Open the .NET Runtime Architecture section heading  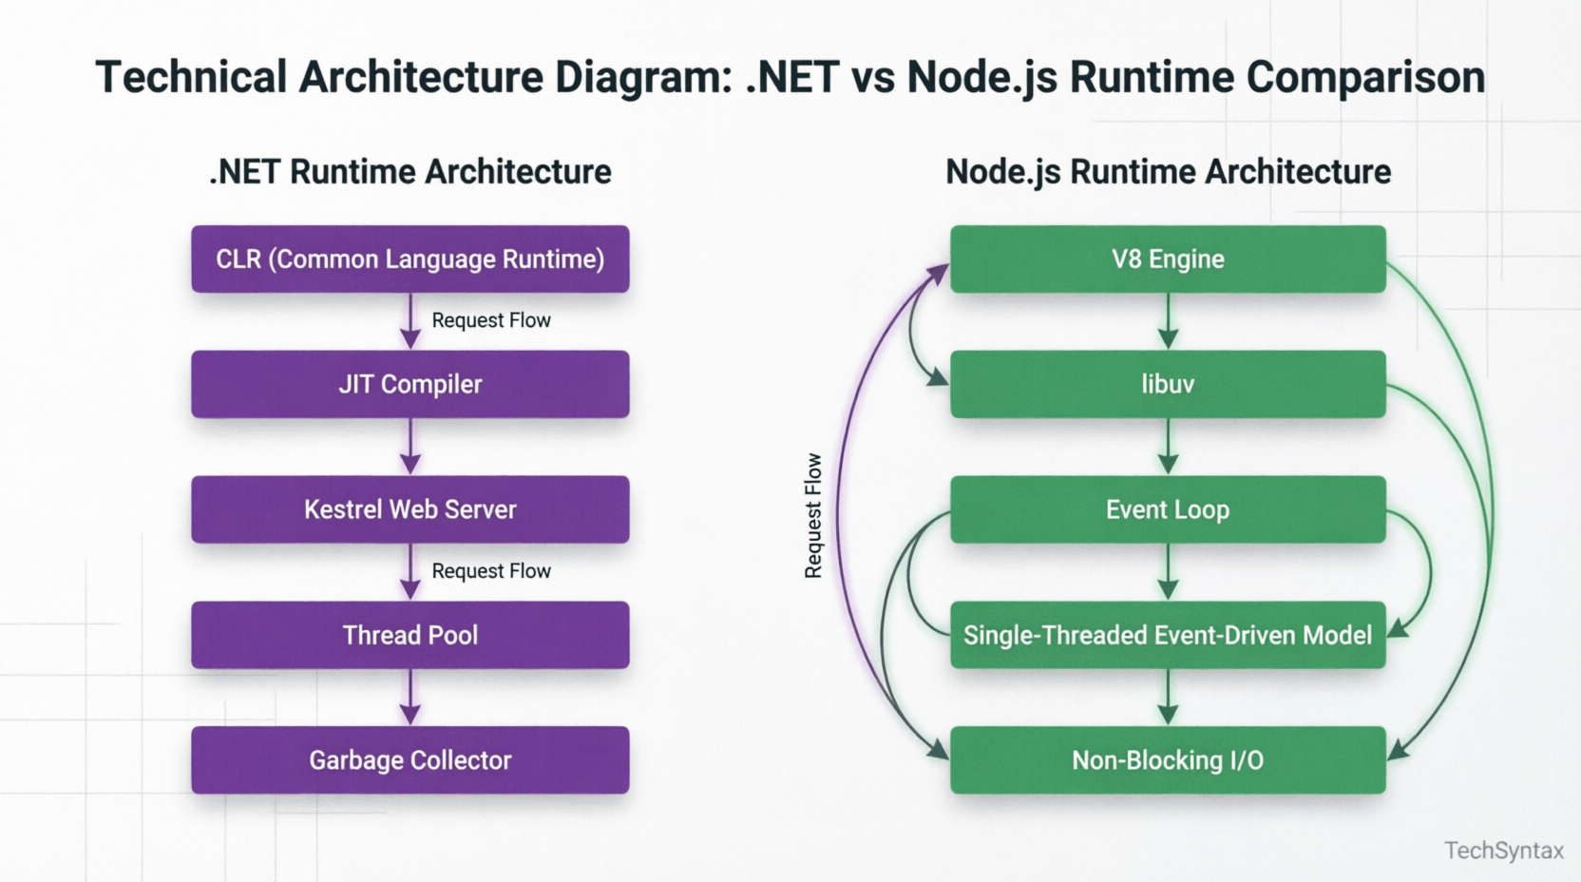point(409,172)
